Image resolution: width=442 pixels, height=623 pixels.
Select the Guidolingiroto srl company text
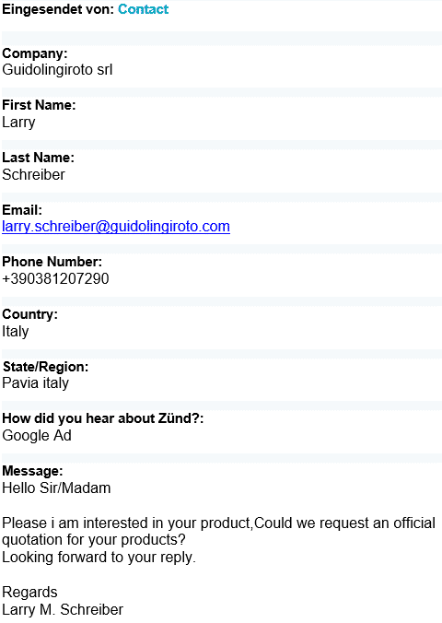pyautogui.click(x=57, y=70)
